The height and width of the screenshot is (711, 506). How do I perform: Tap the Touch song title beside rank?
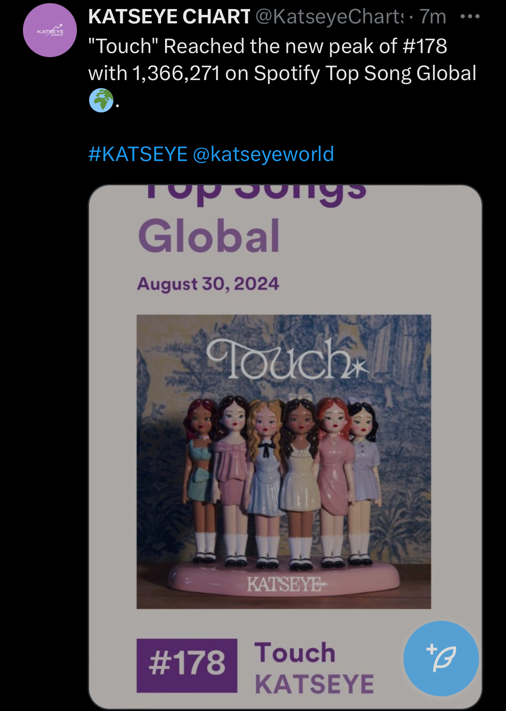295,652
